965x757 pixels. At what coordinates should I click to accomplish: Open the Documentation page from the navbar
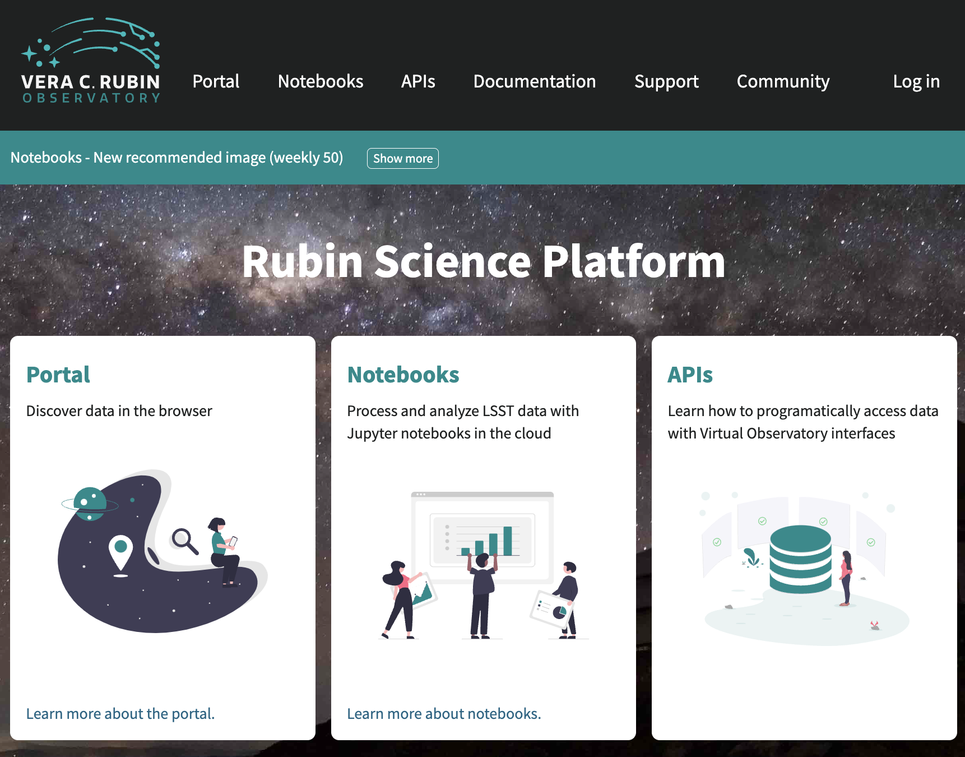click(535, 81)
